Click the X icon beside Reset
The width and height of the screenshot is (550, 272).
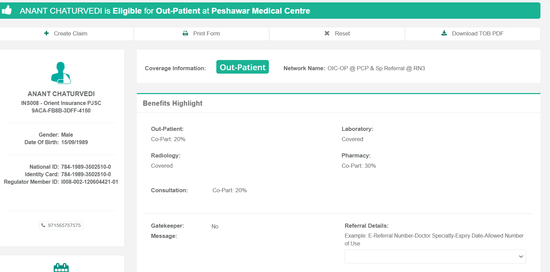coord(327,33)
